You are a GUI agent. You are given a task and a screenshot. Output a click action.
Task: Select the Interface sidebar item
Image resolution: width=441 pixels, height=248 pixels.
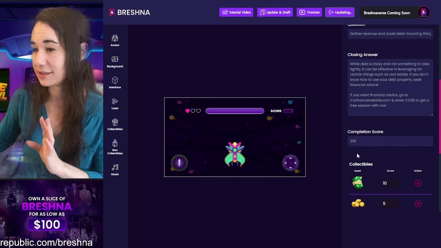[115, 83]
